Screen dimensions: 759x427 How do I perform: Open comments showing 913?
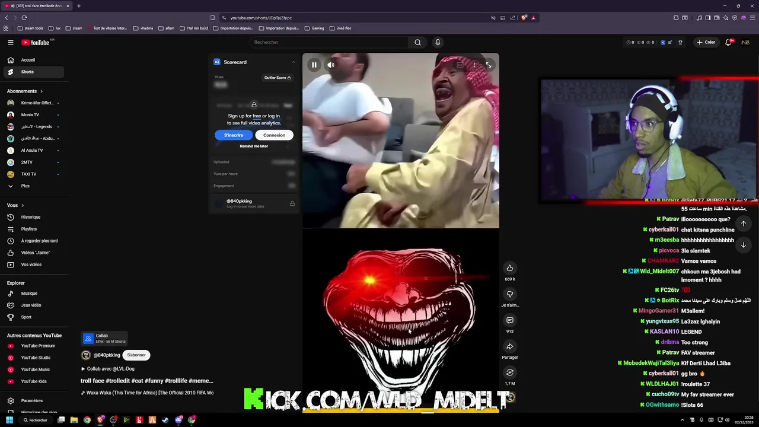(x=509, y=320)
